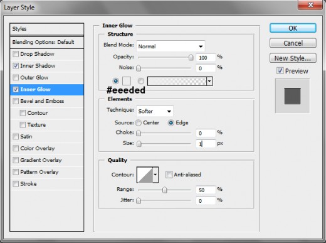Open the Blend Mode dropdown
326x243 pixels.
point(171,46)
